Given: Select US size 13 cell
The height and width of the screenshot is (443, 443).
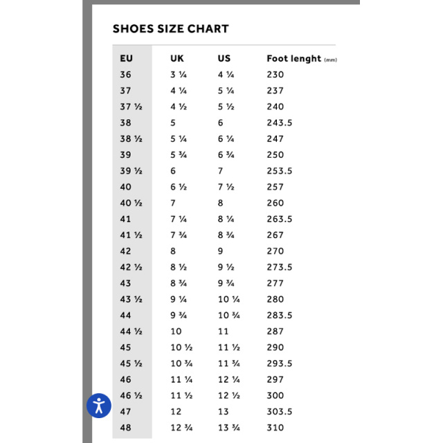Looking at the screenshot, I should [223, 412].
